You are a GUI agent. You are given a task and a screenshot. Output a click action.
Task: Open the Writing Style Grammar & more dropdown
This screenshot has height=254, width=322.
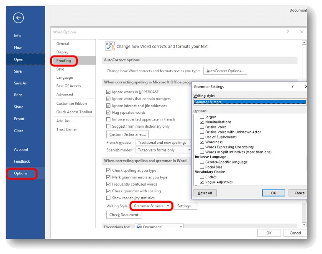point(151,206)
